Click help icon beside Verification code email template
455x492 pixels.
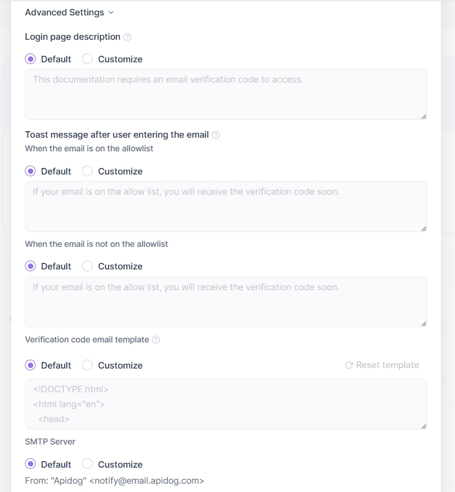click(156, 340)
